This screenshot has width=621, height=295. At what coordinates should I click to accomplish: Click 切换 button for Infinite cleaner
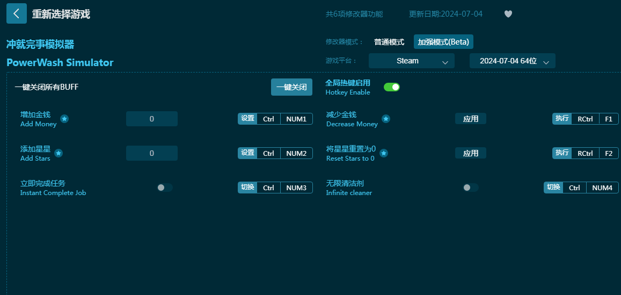[553, 188]
